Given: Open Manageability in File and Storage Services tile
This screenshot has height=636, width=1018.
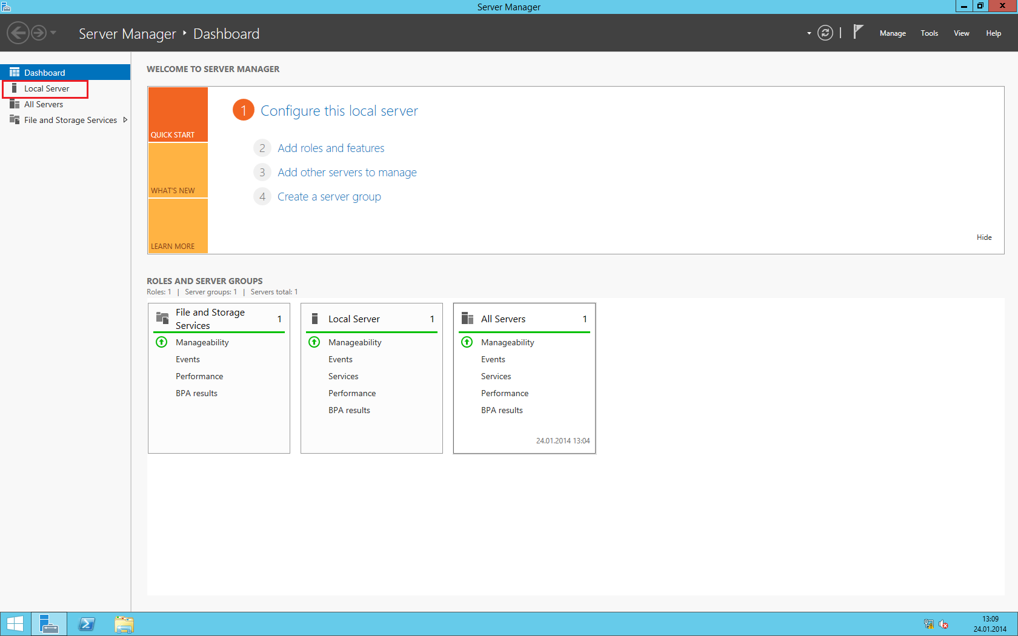Looking at the screenshot, I should click(x=202, y=342).
